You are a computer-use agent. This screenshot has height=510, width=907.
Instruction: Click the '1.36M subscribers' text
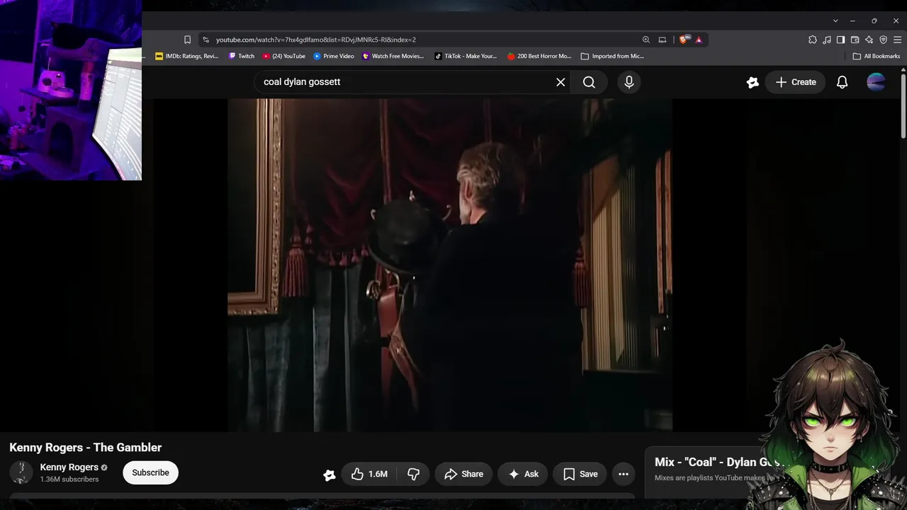[69, 480]
